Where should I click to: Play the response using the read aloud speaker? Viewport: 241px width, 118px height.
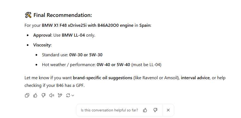(x=52, y=95)
